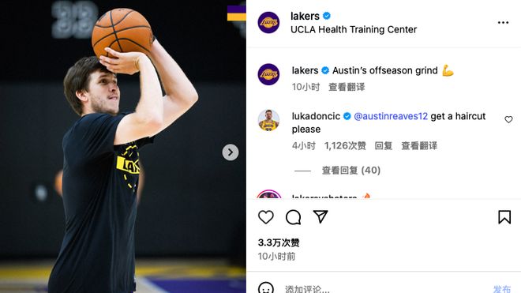View the 3.3万 likes list
The width and height of the screenshot is (521, 293).
[x=279, y=242]
